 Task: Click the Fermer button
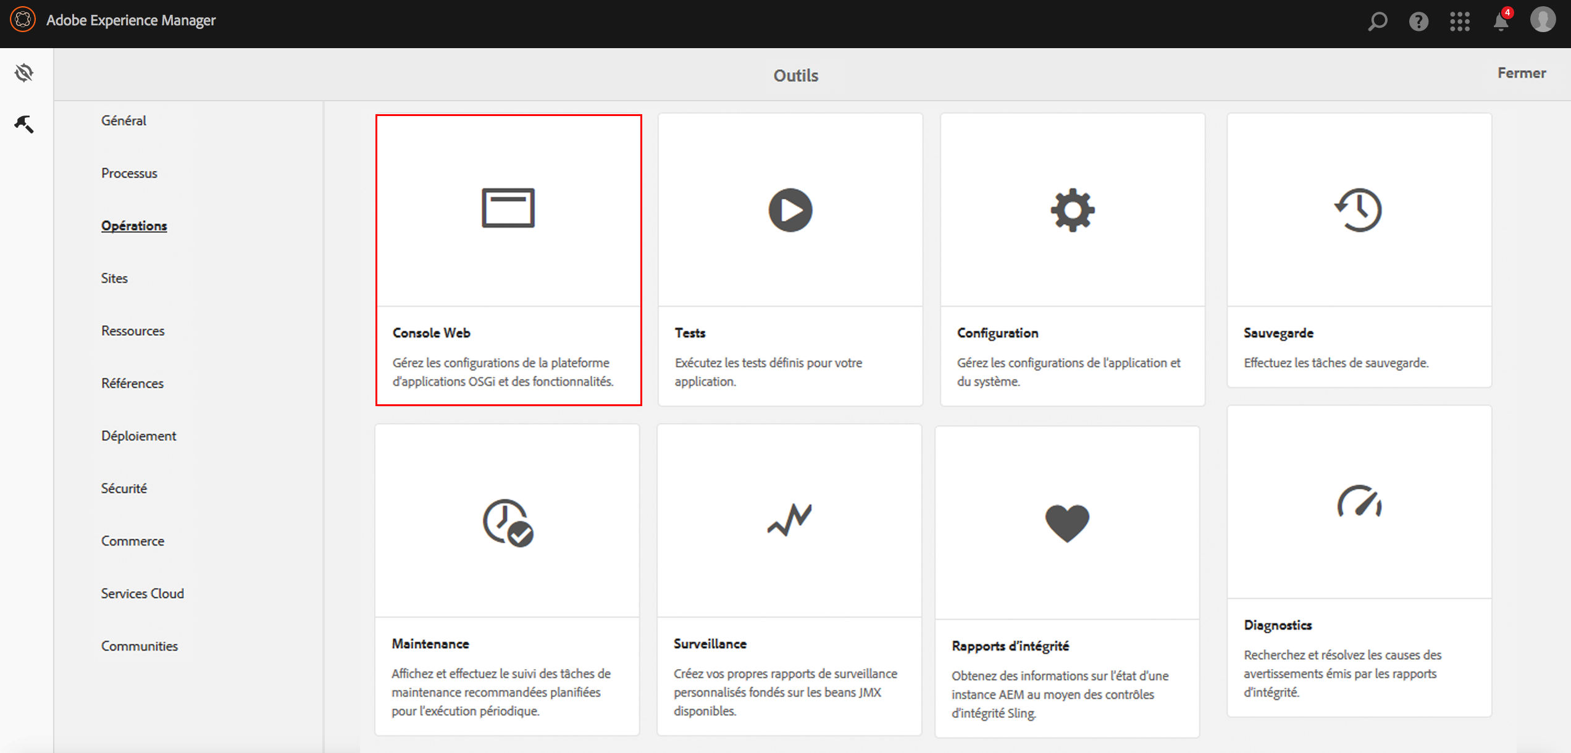point(1521,73)
